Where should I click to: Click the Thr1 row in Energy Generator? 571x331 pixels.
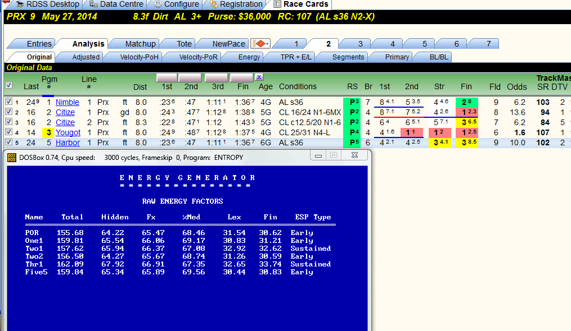[178, 264]
